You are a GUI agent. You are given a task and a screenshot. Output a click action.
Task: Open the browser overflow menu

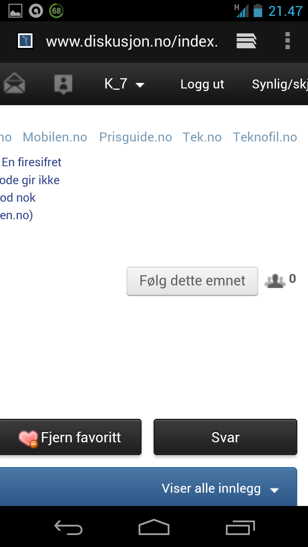[287, 41]
